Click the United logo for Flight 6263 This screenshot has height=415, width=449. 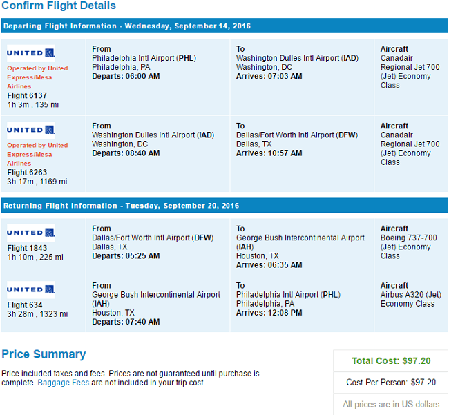click(x=31, y=130)
